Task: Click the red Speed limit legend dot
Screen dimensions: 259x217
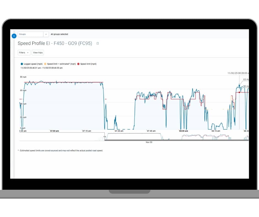Action: point(78,63)
